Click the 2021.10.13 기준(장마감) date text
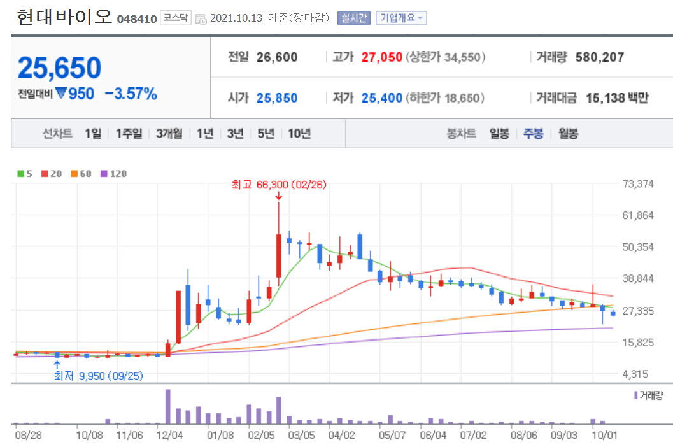 click(x=269, y=18)
